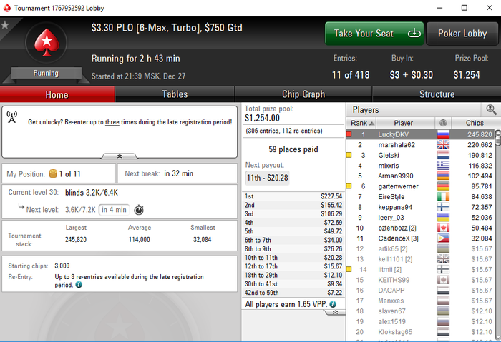The width and height of the screenshot is (501, 342).
Task: Toggle yellow marker next to Gietski
Action: [349, 155]
